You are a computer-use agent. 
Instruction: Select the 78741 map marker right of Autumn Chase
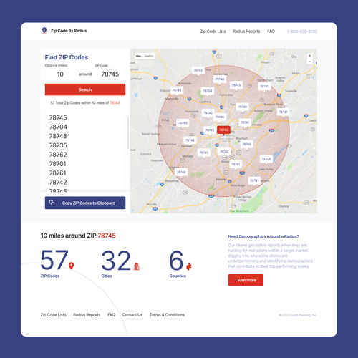point(283,112)
